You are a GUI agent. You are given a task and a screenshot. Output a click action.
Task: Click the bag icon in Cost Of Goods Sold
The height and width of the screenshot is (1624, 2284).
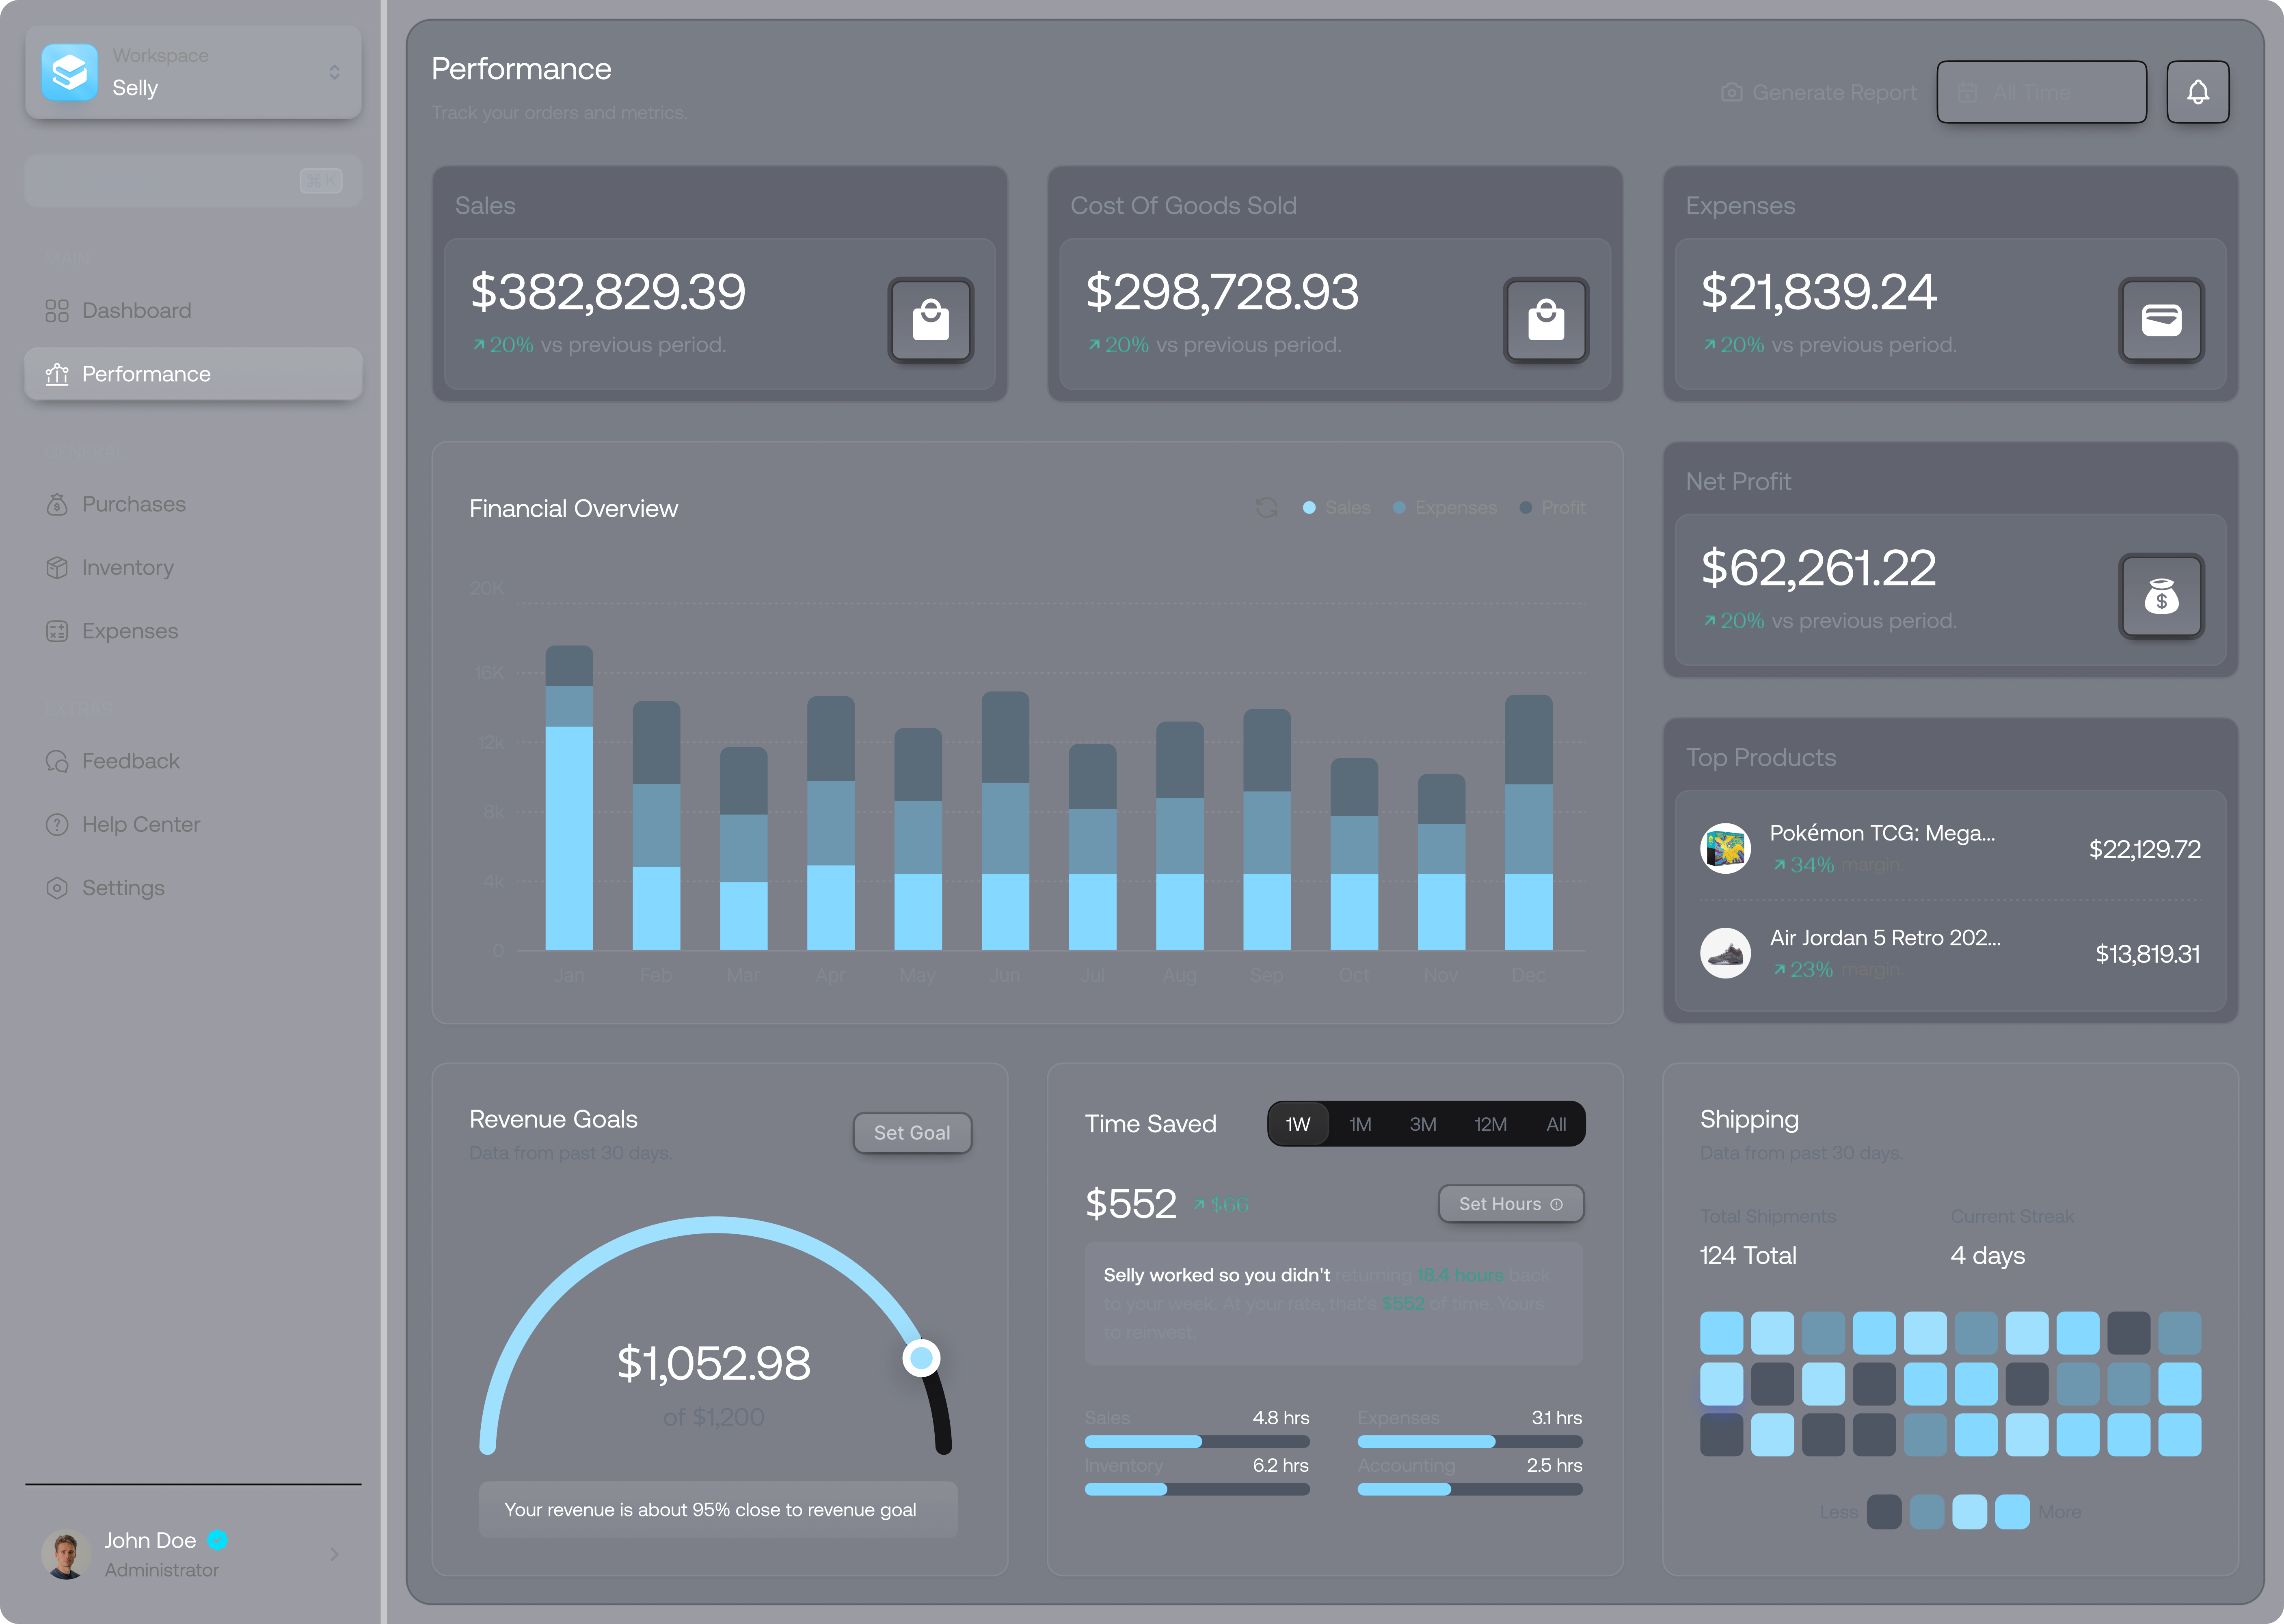(x=1546, y=320)
